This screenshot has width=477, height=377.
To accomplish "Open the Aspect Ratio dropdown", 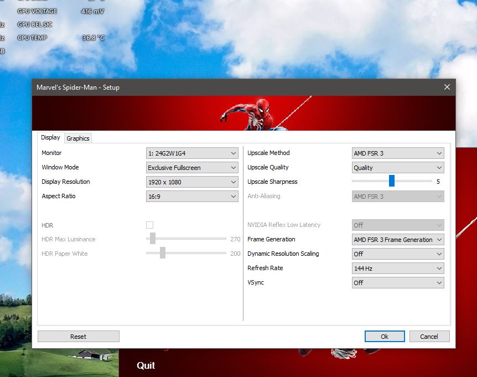I will tap(192, 197).
